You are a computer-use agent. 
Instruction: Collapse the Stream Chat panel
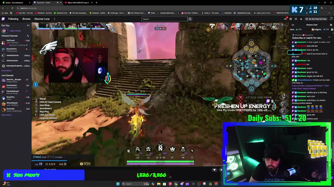click(293, 25)
